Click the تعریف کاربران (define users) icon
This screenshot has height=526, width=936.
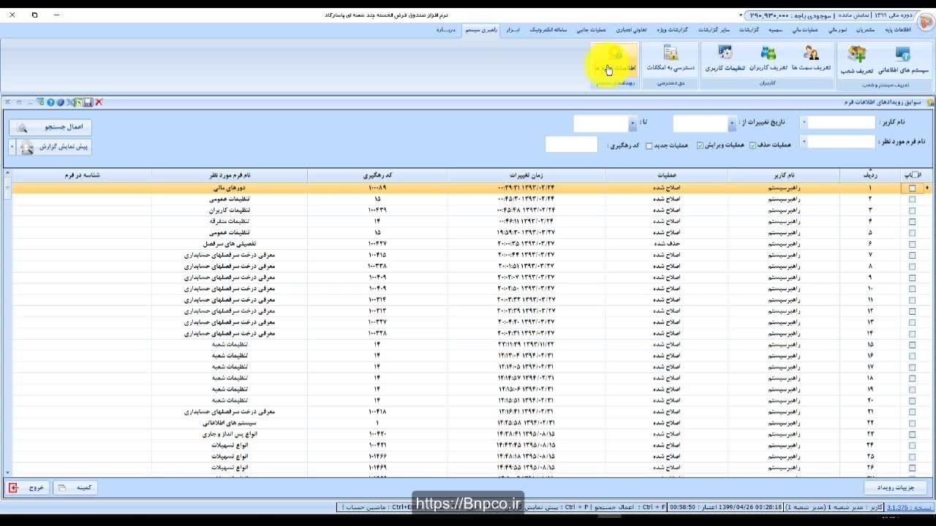pyautogui.click(x=768, y=58)
